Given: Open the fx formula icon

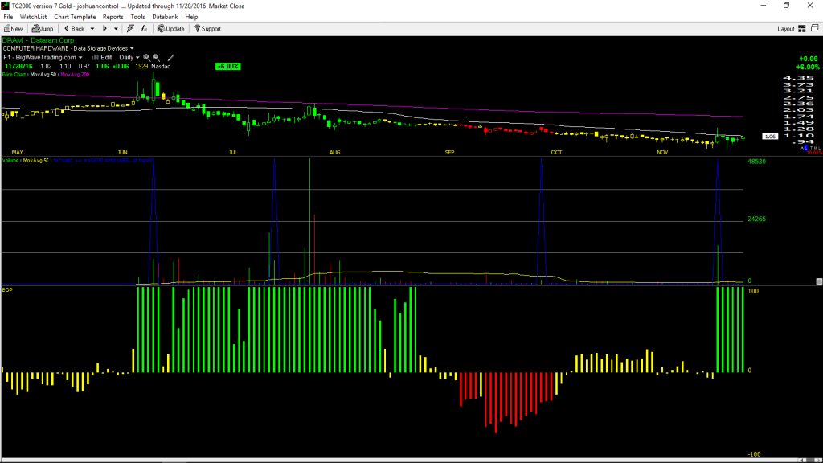Looking at the screenshot, I should tap(144, 29).
